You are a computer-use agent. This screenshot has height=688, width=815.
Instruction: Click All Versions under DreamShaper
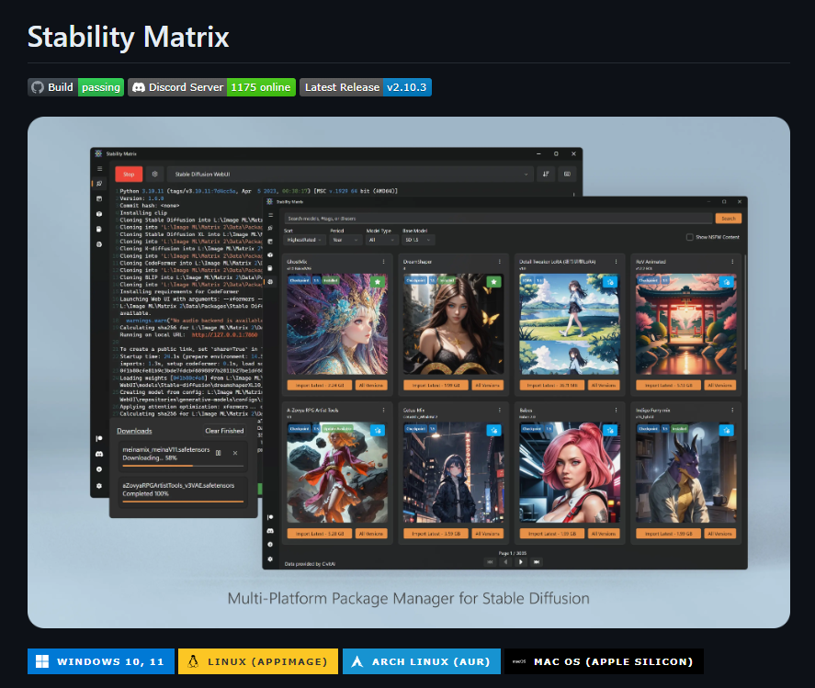point(487,386)
